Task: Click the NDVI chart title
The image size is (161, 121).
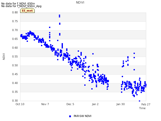Action: 80,3
